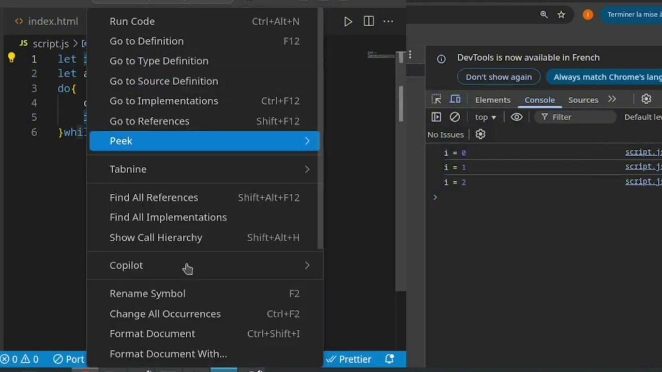Open the editor More Actions ellipsis

coord(388,21)
